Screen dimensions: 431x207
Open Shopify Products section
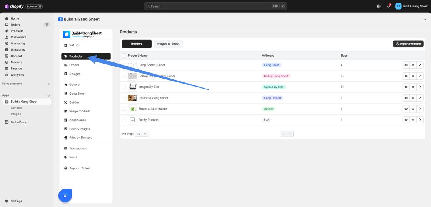(x=17, y=31)
